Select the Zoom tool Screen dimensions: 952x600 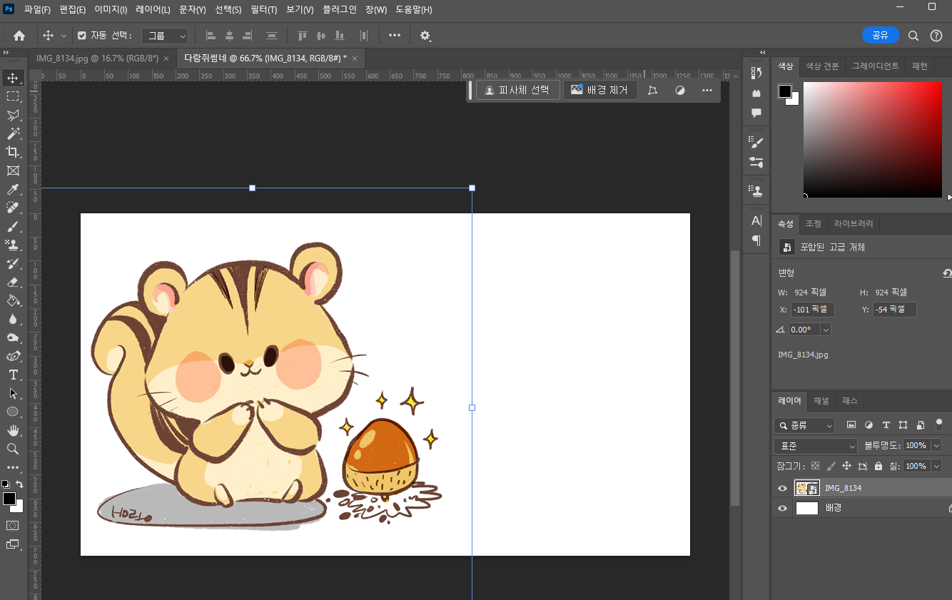[13, 449]
